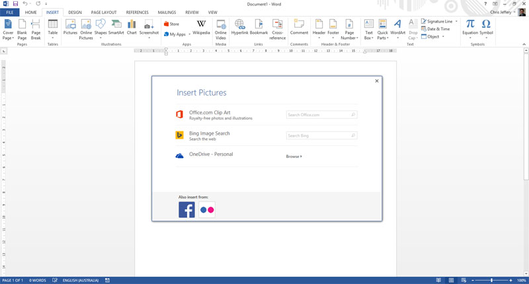The height and width of the screenshot is (284, 529).
Task: Open the Object dropdown arrow
Action: pyautogui.click(x=443, y=37)
